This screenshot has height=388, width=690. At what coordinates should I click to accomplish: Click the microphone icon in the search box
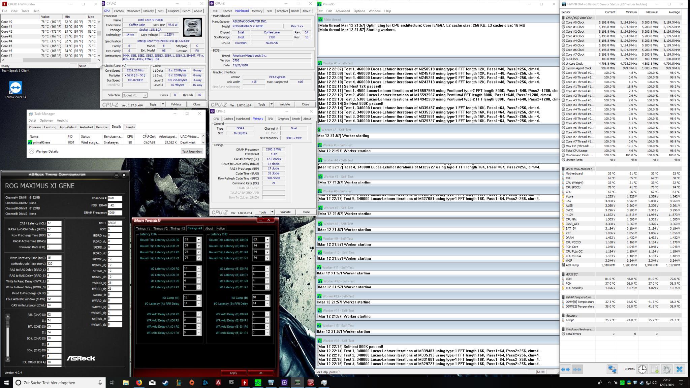(x=100, y=383)
